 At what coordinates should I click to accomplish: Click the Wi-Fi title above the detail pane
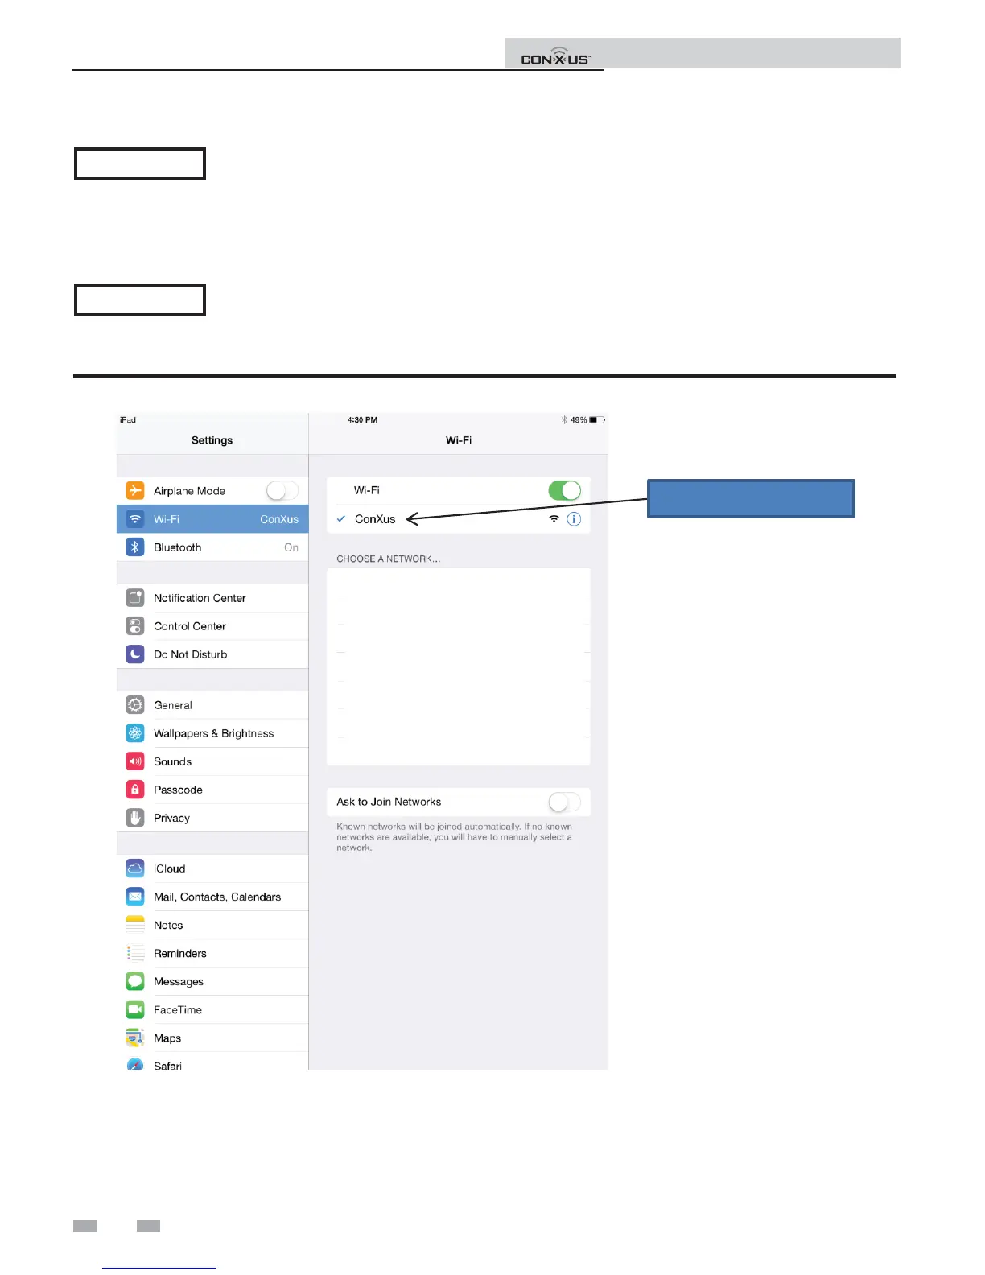pos(459,440)
